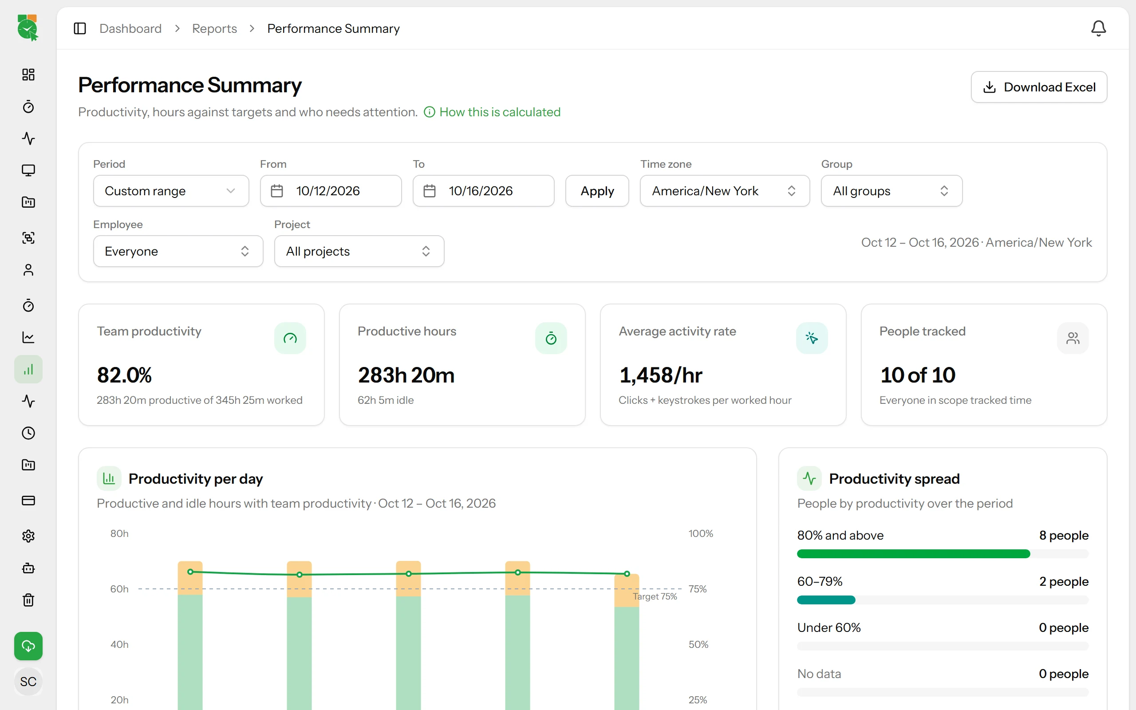Click the Apply button
This screenshot has width=1136, height=710.
point(597,191)
